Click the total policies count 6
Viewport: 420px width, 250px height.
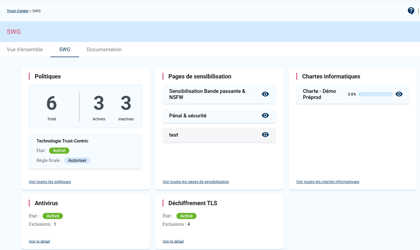(x=51, y=103)
